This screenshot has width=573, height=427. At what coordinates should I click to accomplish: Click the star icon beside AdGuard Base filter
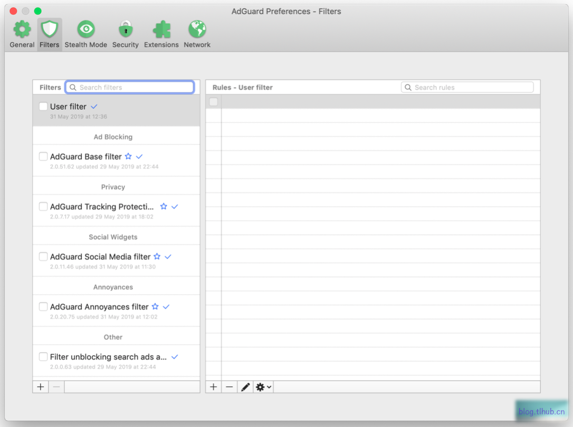tap(128, 157)
